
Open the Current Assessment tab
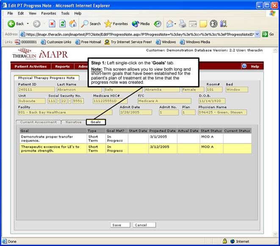[38, 122]
